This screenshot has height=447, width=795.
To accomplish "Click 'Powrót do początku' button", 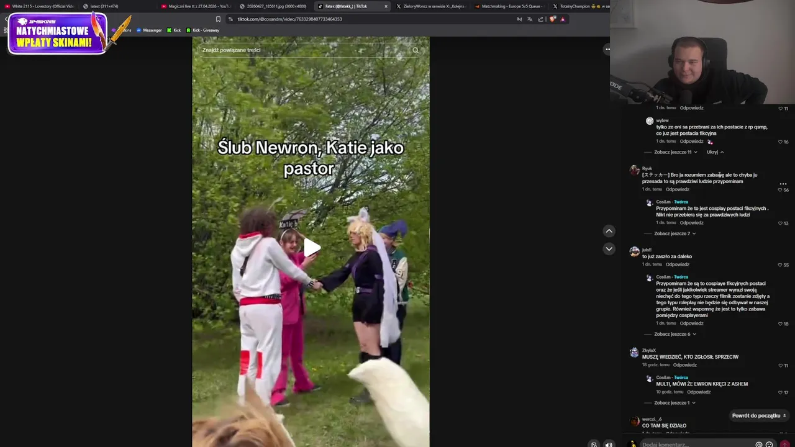I will tap(759, 415).
